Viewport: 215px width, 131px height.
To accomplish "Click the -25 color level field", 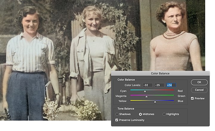I will pos(159,85).
